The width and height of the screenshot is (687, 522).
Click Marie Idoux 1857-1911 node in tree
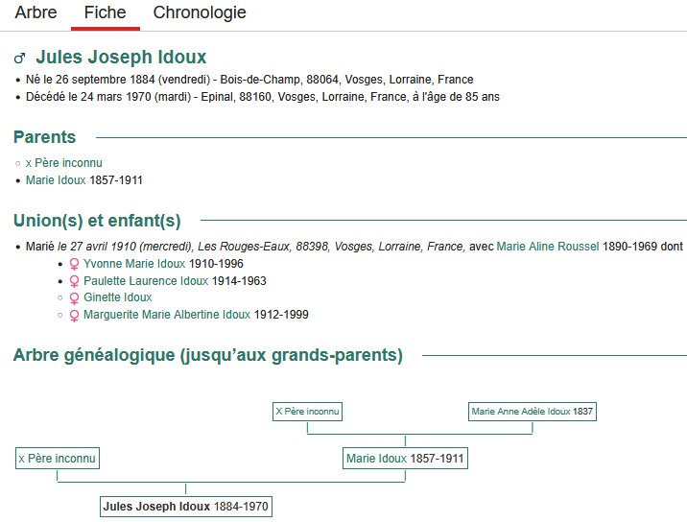[x=405, y=459]
